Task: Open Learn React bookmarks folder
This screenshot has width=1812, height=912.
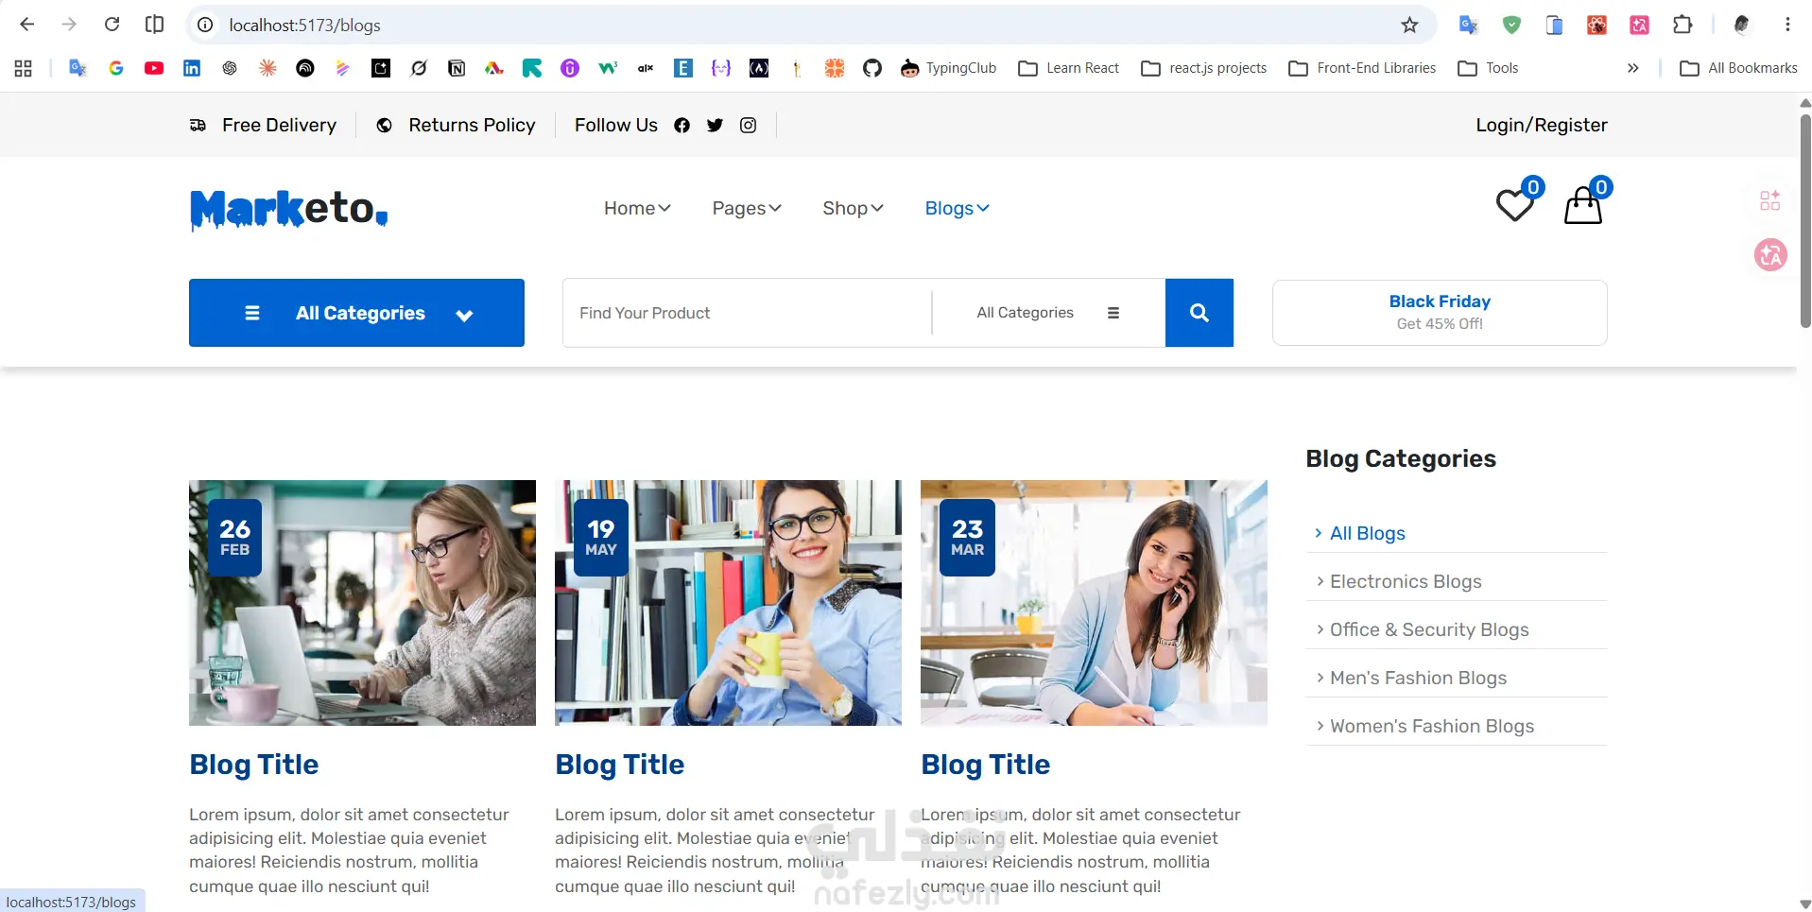Action: [1069, 68]
